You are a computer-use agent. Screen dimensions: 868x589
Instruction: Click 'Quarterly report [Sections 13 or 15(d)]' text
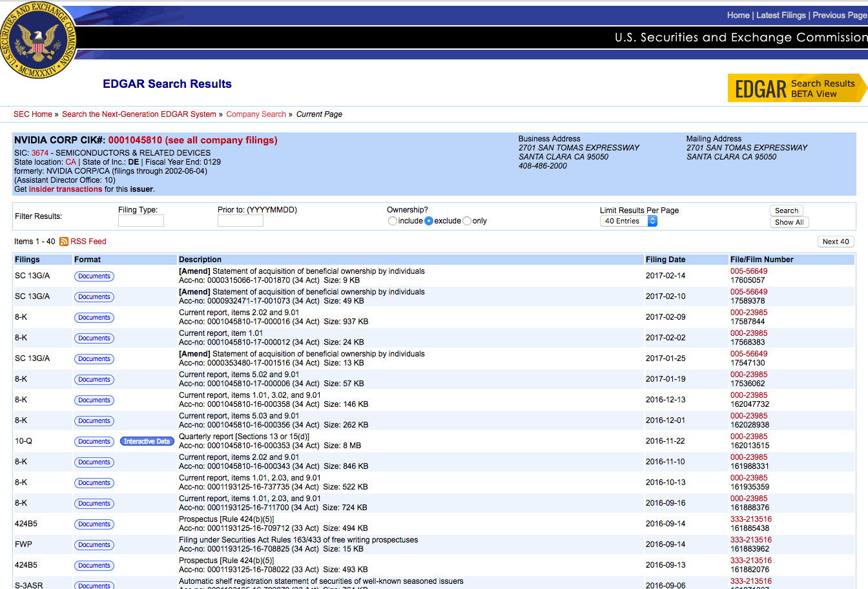point(244,437)
